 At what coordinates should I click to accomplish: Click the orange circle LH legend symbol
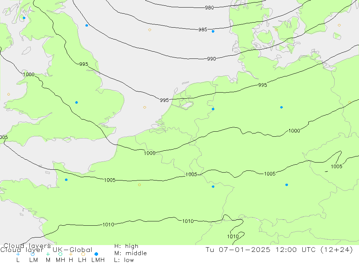[83, 254]
